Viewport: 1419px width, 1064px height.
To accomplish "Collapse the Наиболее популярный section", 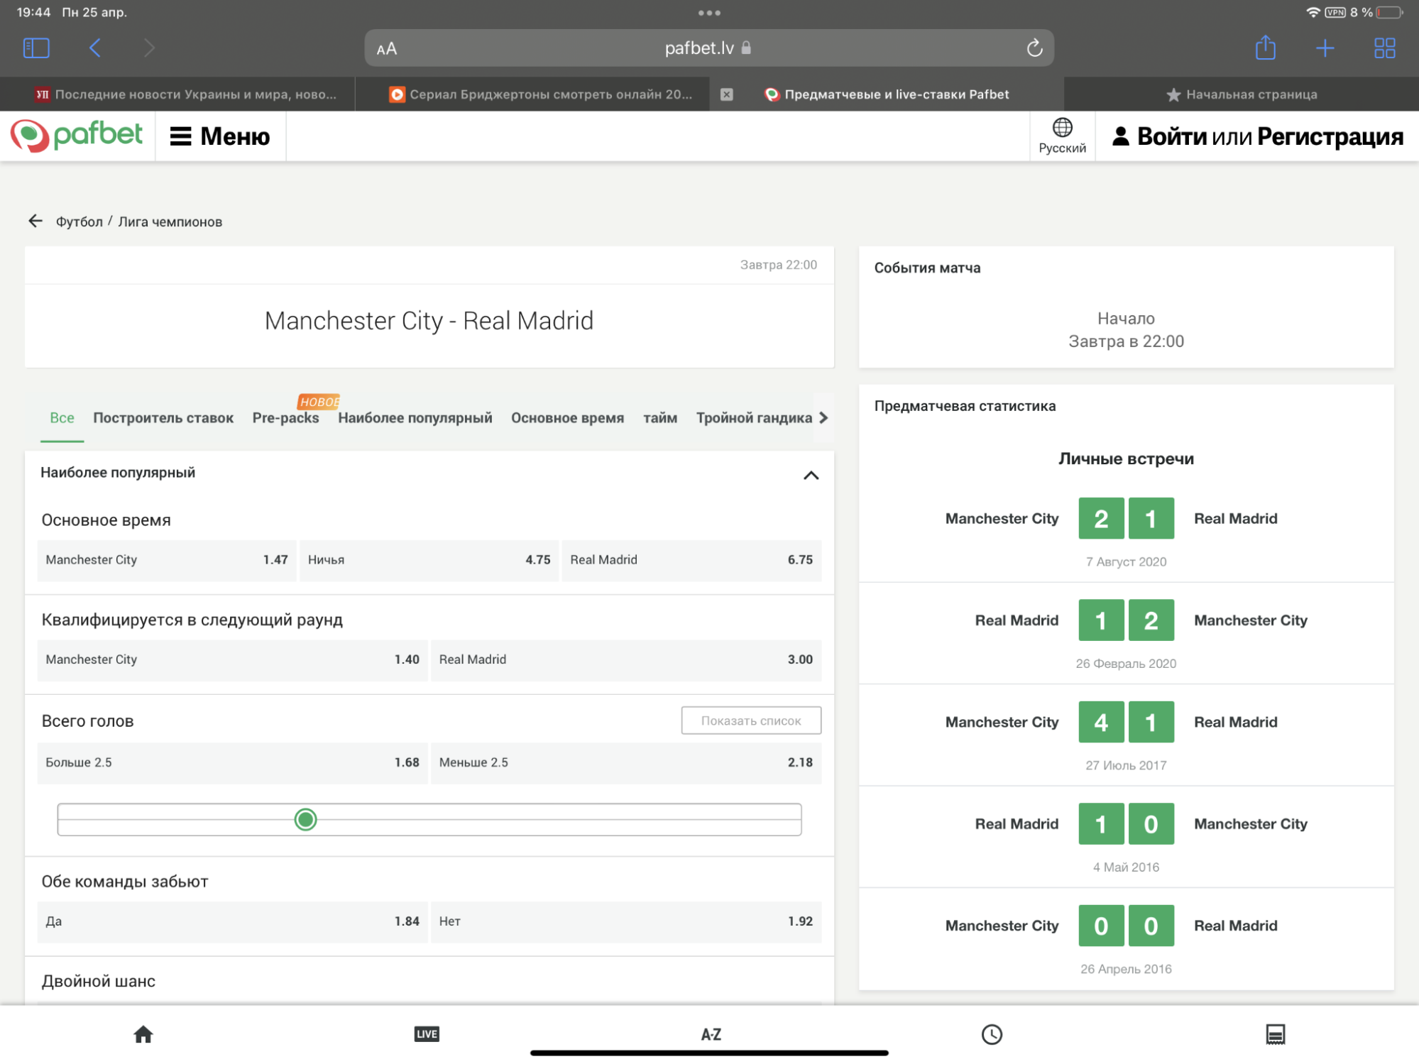I will [811, 475].
